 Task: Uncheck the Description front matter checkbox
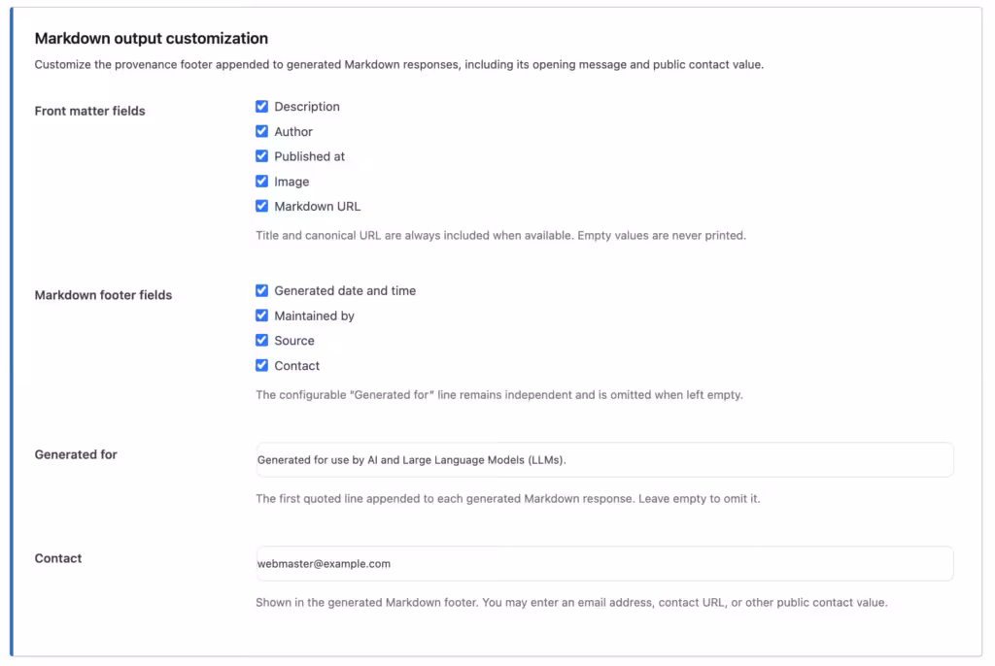(x=261, y=107)
